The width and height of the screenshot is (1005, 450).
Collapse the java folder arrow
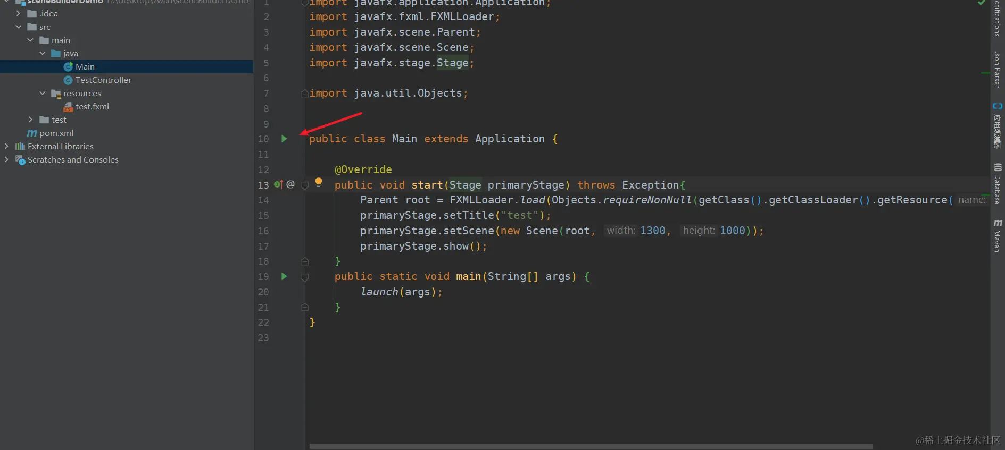(43, 53)
